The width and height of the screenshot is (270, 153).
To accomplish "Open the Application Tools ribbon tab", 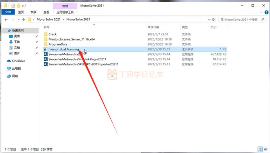I will [65, 12].
